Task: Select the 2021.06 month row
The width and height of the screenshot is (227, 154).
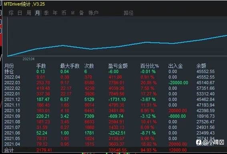Action: (12, 133)
